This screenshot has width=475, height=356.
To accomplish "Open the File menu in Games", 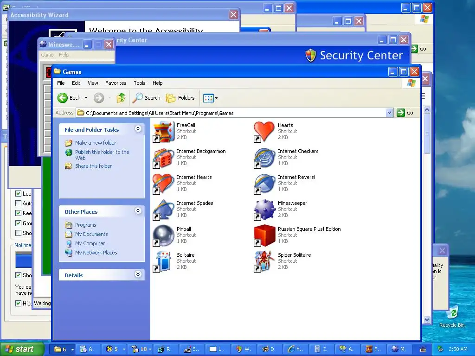I will click(61, 83).
